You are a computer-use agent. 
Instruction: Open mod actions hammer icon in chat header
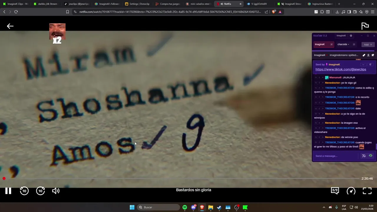coord(364,55)
